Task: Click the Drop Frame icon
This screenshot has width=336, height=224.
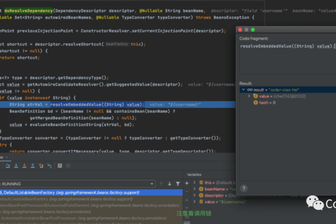Action: 41,166
